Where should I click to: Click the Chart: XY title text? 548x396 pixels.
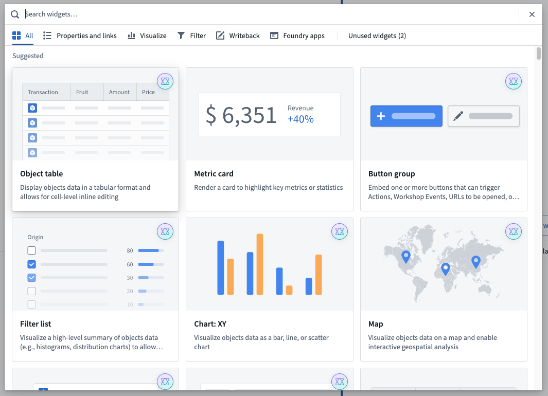[210, 324]
